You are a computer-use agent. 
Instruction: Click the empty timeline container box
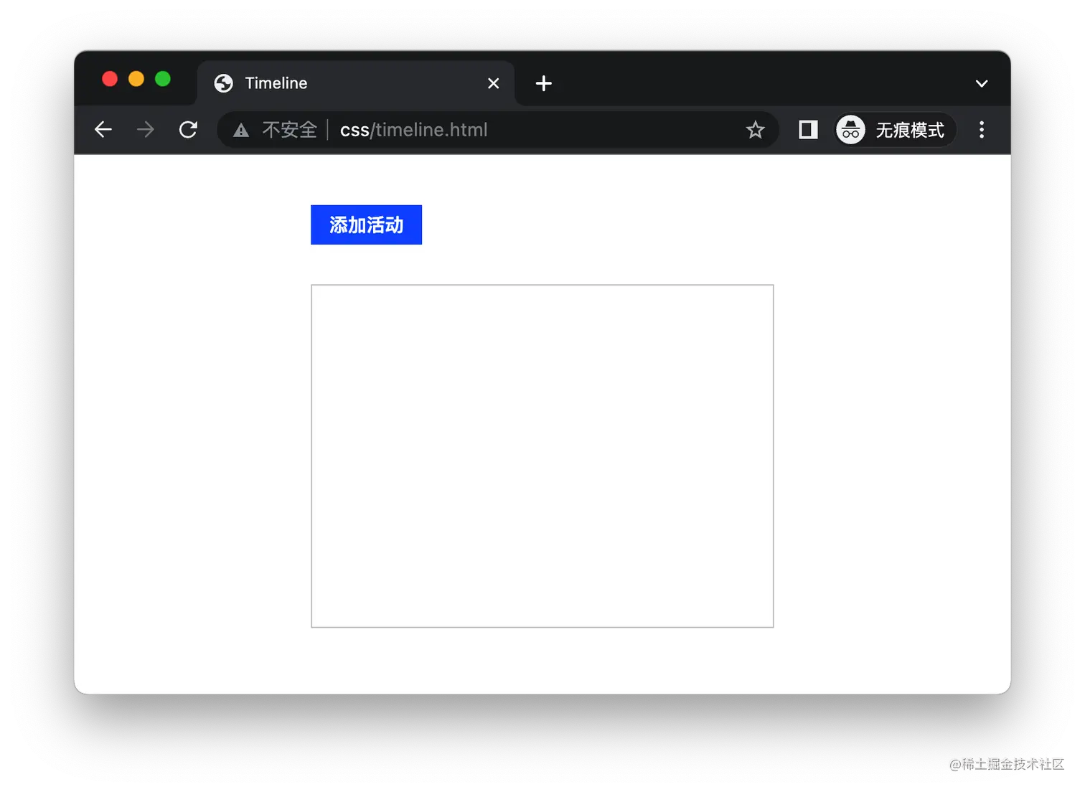(x=542, y=455)
